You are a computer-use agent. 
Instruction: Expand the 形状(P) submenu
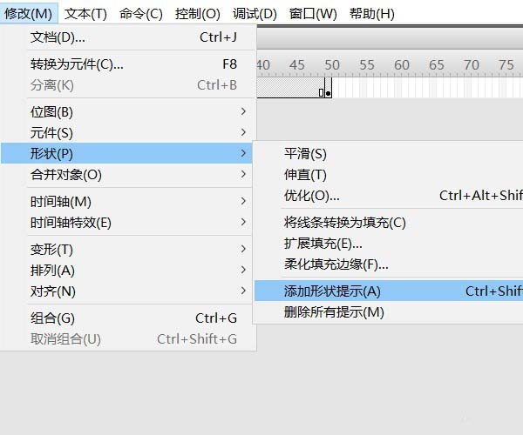(x=126, y=153)
